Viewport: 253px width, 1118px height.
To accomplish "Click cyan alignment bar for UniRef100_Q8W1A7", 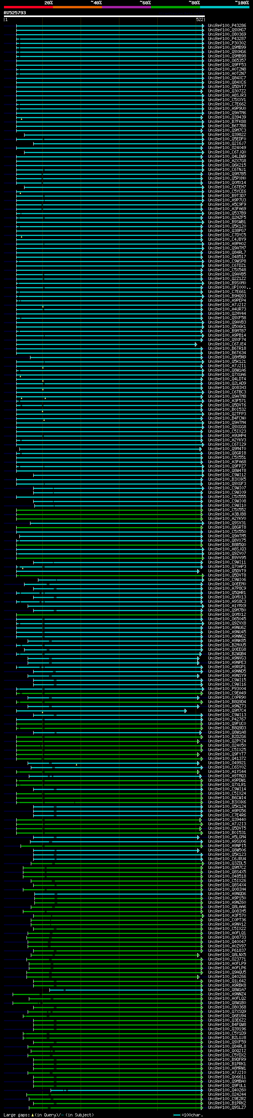I will [x=125, y=990].
